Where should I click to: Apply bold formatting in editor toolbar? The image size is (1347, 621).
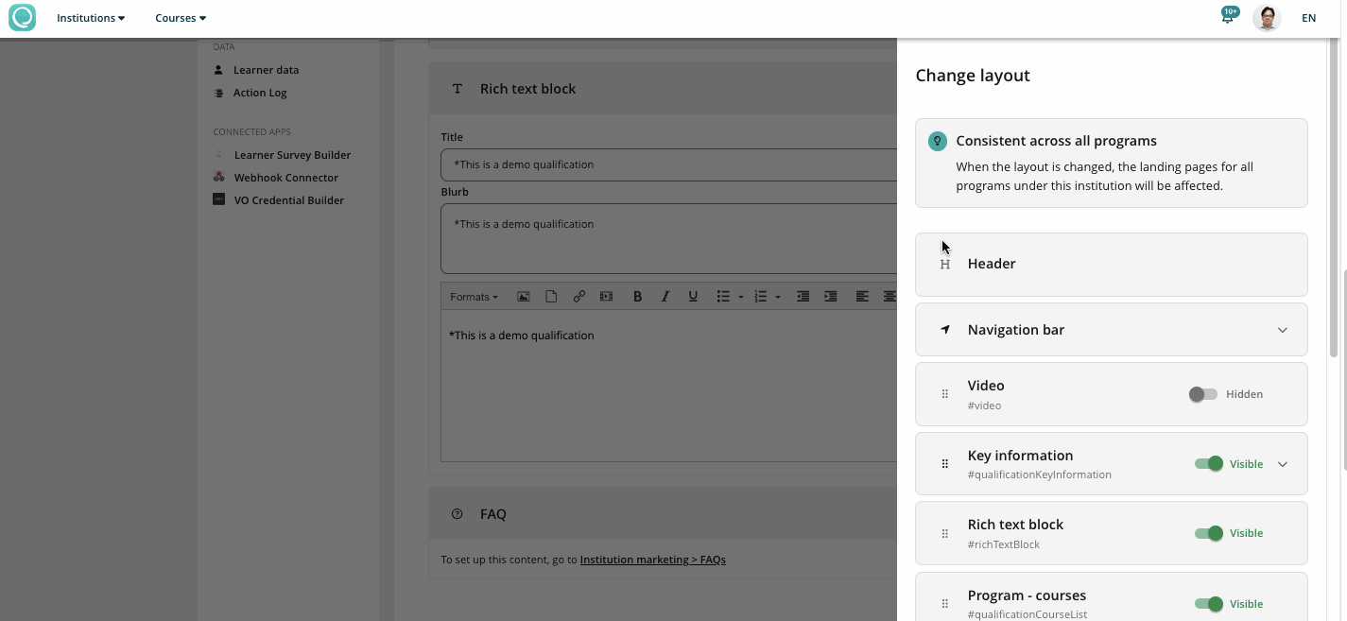[637, 297]
